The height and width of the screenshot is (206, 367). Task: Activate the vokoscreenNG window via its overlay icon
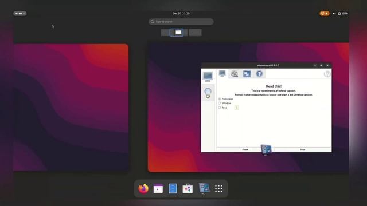[266, 150]
